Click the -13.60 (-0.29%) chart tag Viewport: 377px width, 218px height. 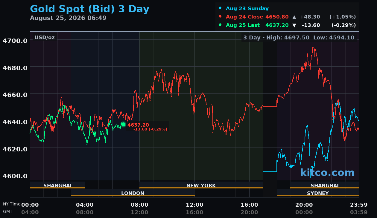[x=150, y=129]
